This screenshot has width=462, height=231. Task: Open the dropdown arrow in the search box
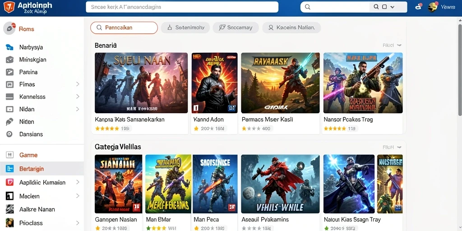tap(392, 7)
